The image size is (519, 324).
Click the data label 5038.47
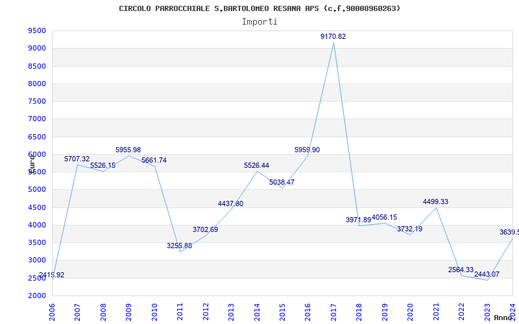[282, 183]
